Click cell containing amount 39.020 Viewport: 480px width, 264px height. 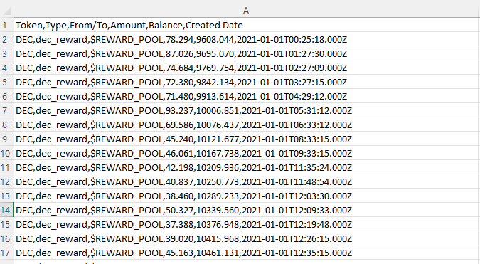pyautogui.click(x=247, y=238)
